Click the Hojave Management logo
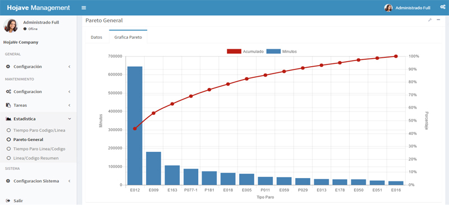Screen dimensions: 449x205 (38, 8)
